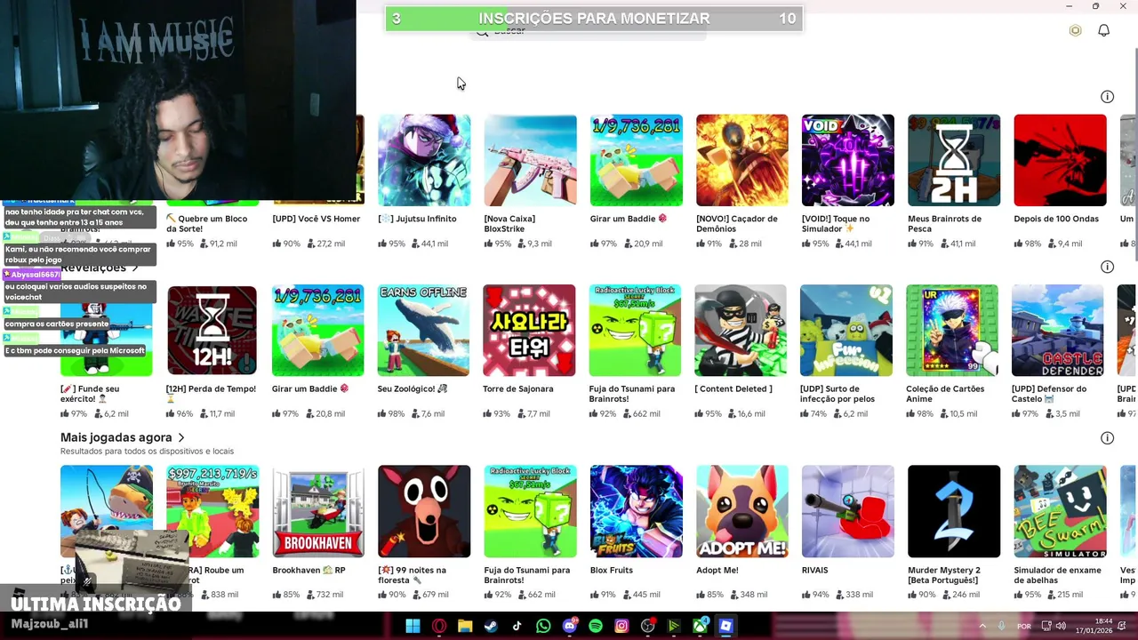
Task: Open info icon for the top game row
Action: [x=1107, y=96]
